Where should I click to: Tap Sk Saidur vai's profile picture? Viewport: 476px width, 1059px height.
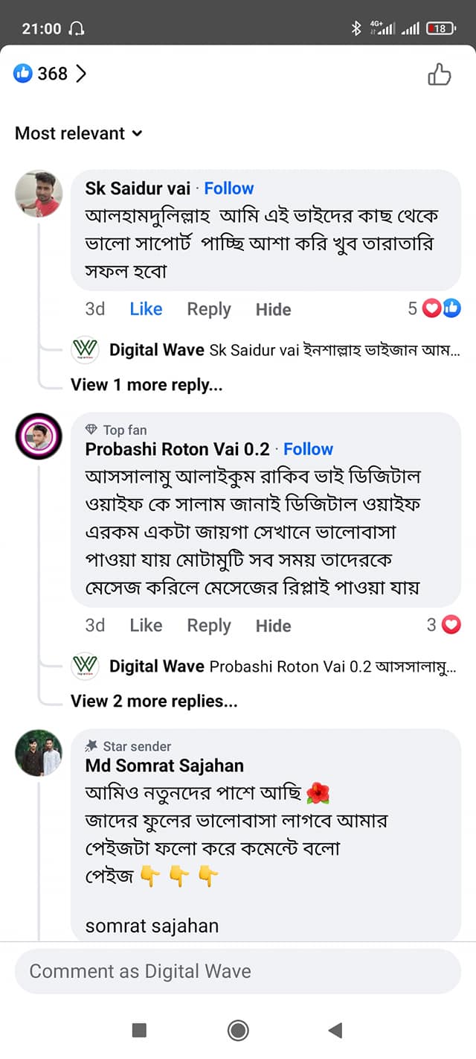point(39,194)
